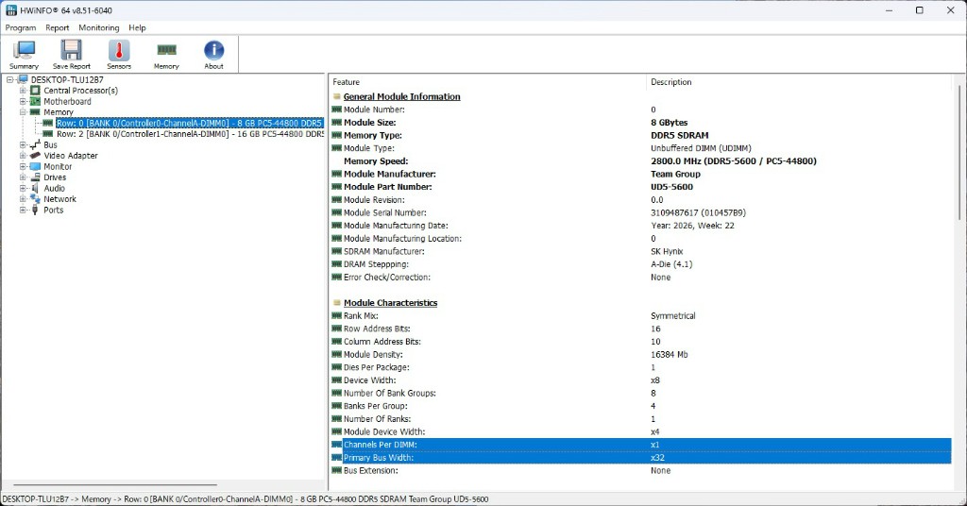Select Row: 0 memory module entry
The width and height of the screenshot is (967, 506).
[189, 124]
